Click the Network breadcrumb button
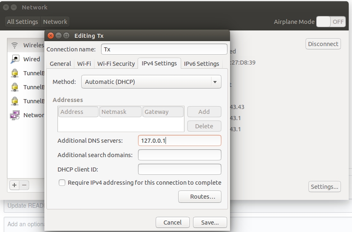 (x=55, y=22)
